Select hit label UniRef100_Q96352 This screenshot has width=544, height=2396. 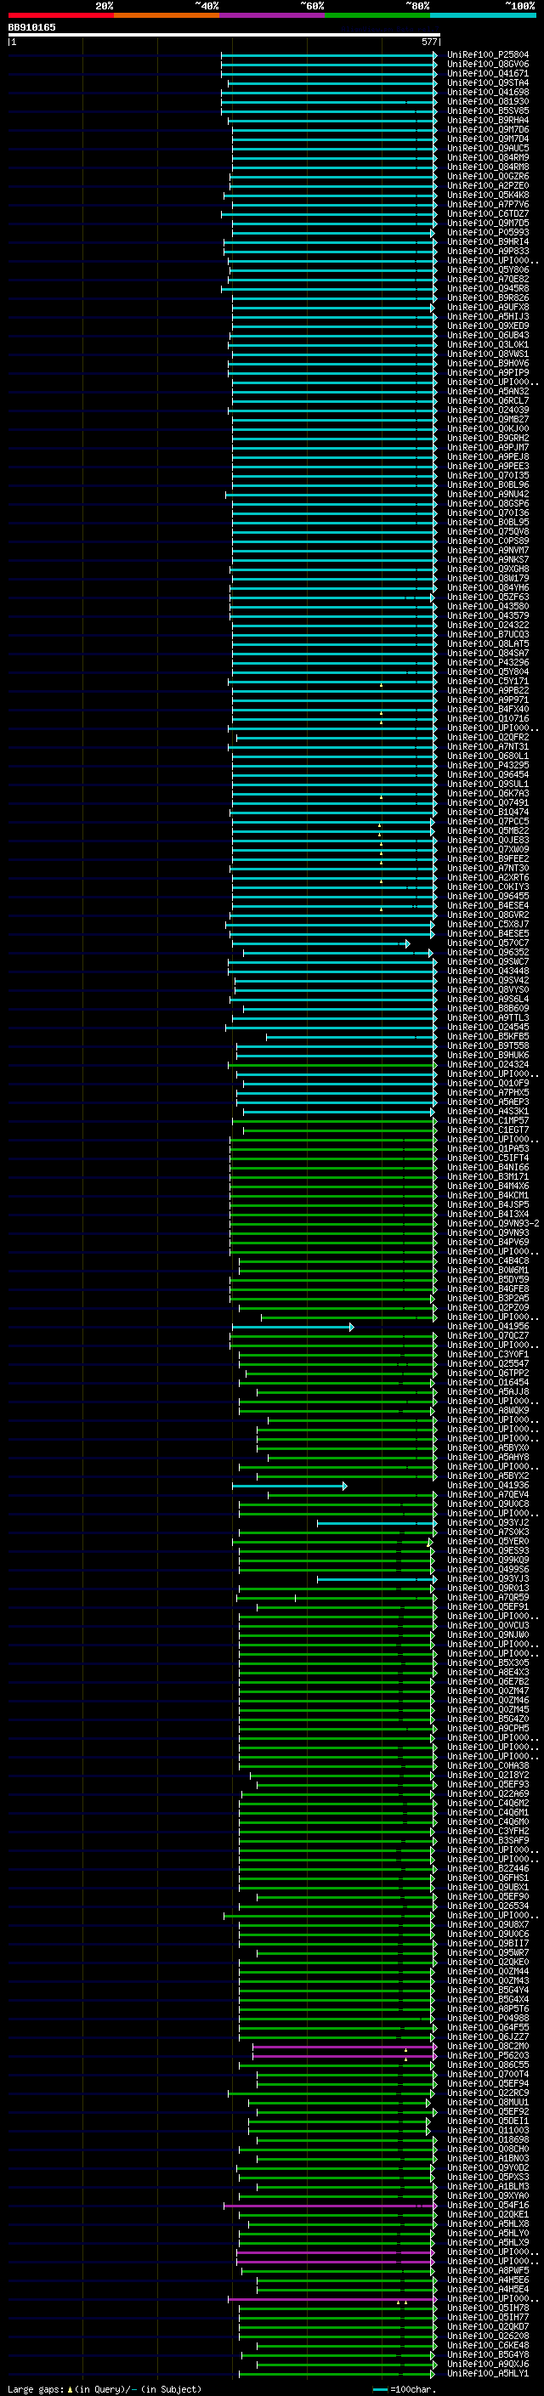(x=487, y=953)
